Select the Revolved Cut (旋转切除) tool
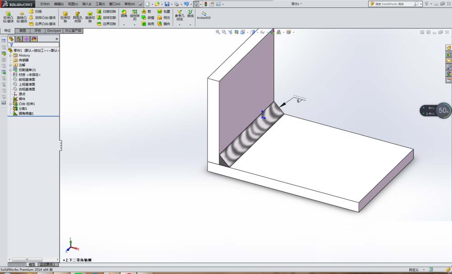The image size is (452, 274). [90, 17]
